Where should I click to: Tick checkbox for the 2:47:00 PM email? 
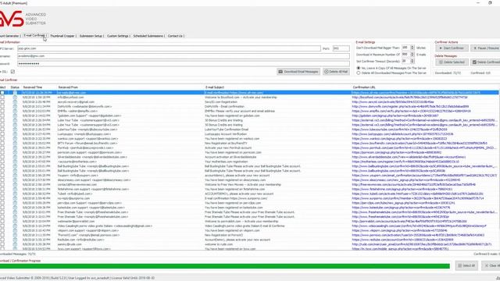click(x=2, y=162)
